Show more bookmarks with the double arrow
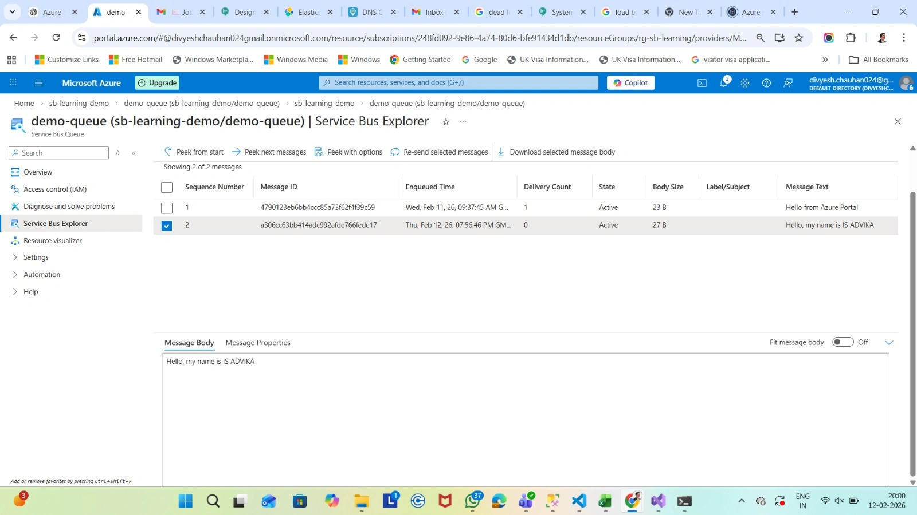917x515 pixels. pyautogui.click(x=825, y=60)
